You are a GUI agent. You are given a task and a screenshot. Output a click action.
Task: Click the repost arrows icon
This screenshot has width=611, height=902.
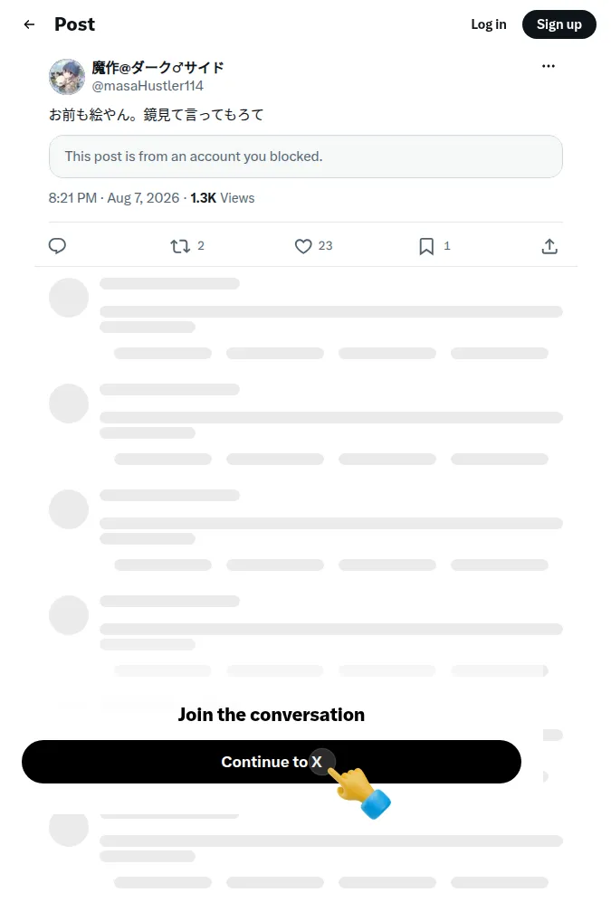click(x=180, y=246)
